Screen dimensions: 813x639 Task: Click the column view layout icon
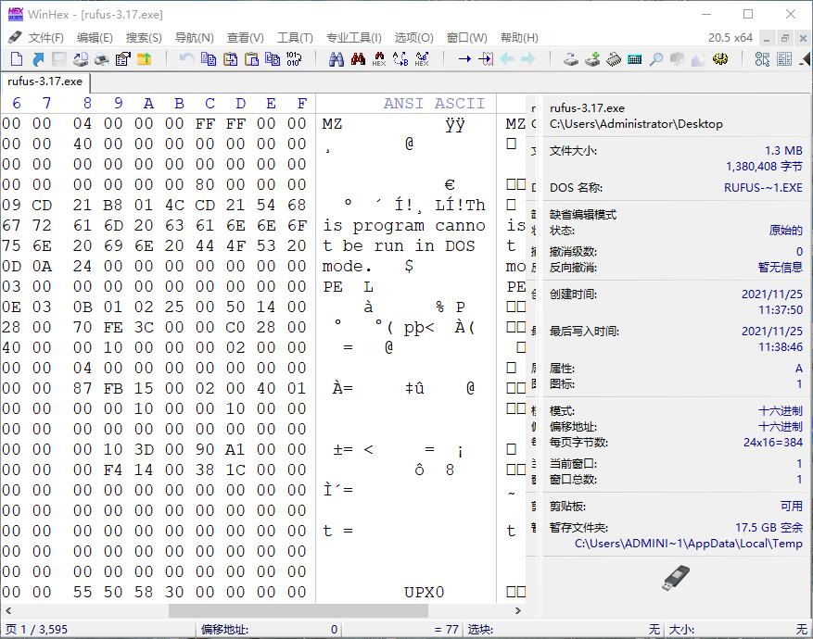coord(784,59)
